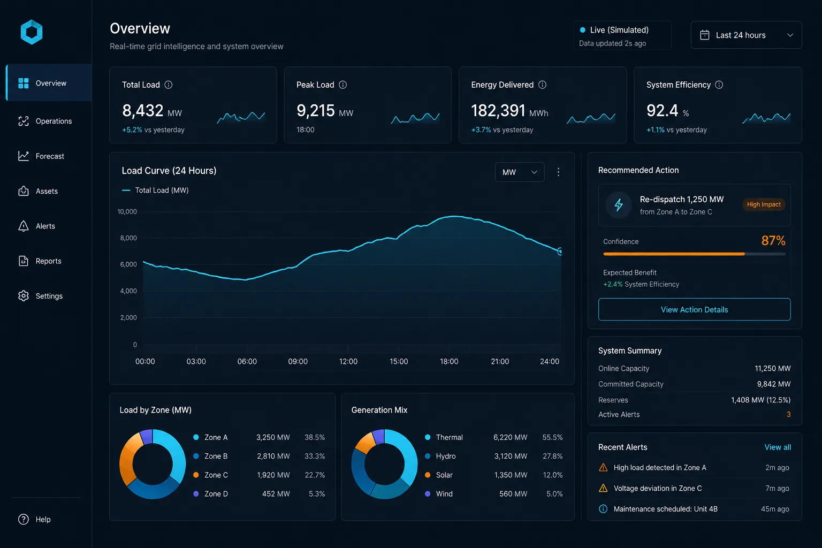Open Alerts menu item
822x548 pixels.
[49, 226]
